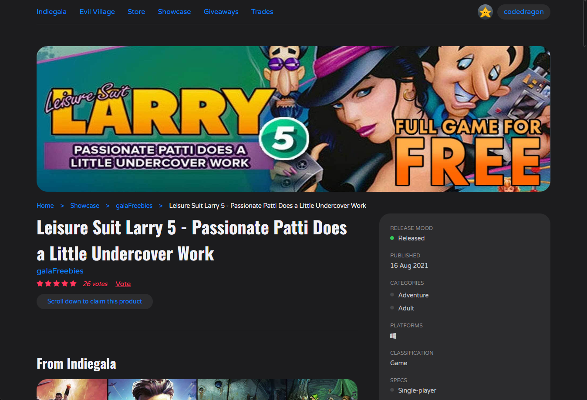The width and height of the screenshot is (587, 400).
Task: Open Showcase in the breadcrumb trail
Action: pyautogui.click(x=84, y=206)
